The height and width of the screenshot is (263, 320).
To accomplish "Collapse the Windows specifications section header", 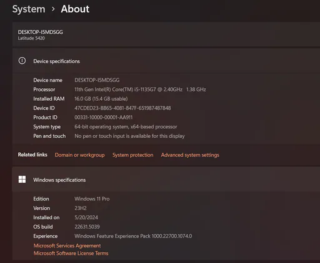I will pos(166,180).
